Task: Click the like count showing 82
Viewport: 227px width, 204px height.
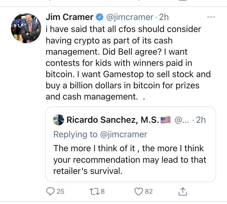Action: (149, 191)
